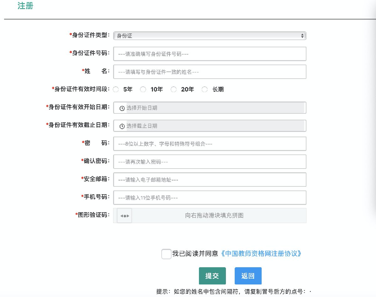Open the 选择截止日期 date picker
The height and width of the screenshot is (297, 376).
215,126
